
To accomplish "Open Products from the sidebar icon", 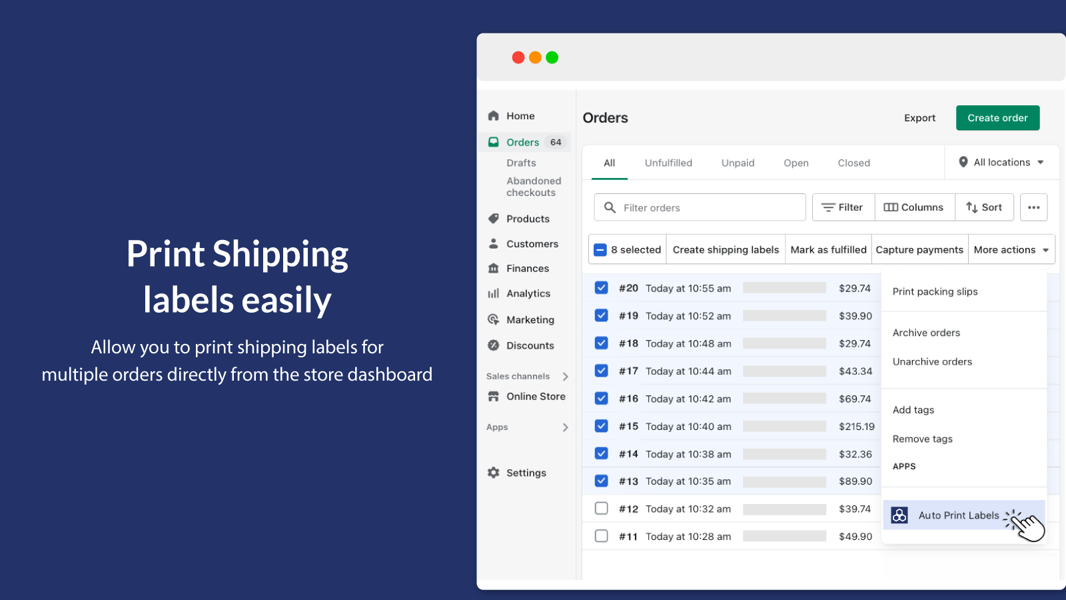I will [x=493, y=218].
